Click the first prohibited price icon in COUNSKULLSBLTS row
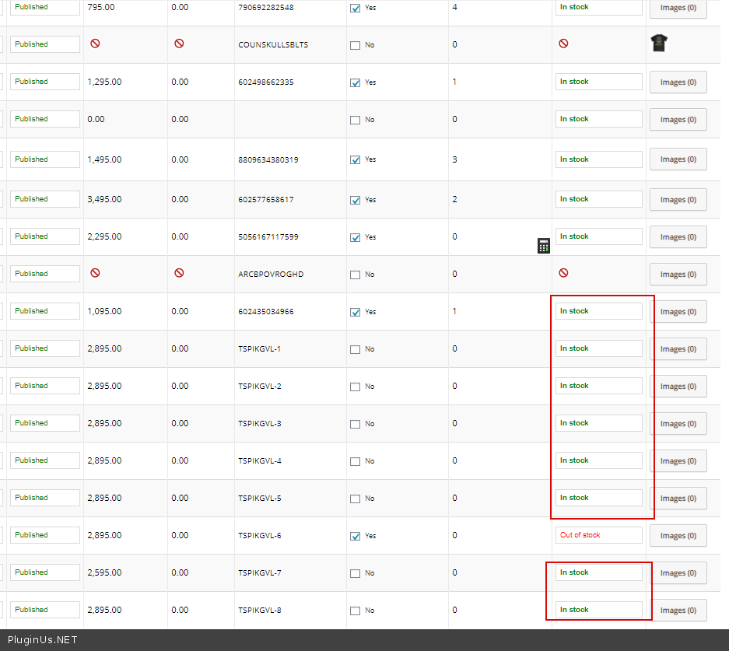 (95, 44)
